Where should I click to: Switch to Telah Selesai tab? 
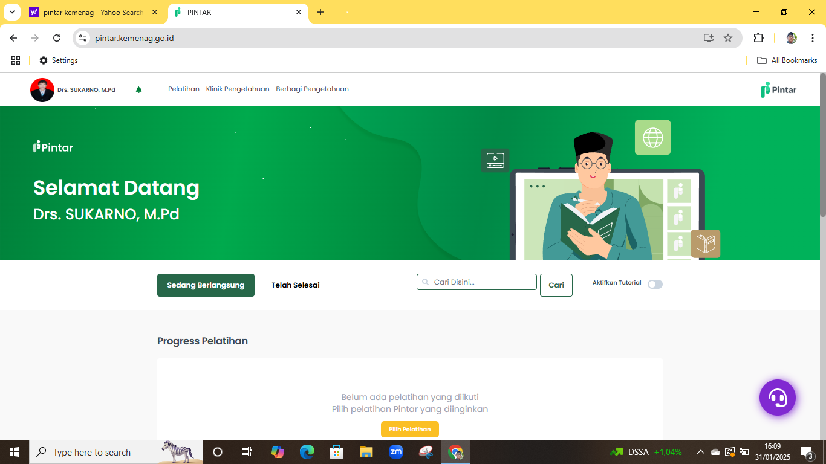click(295, 285)
